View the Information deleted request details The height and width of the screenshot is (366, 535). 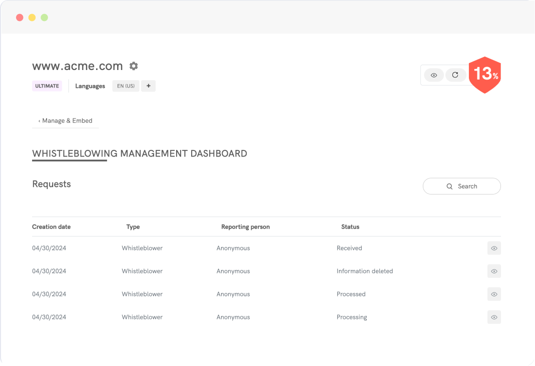coord(493,271)
